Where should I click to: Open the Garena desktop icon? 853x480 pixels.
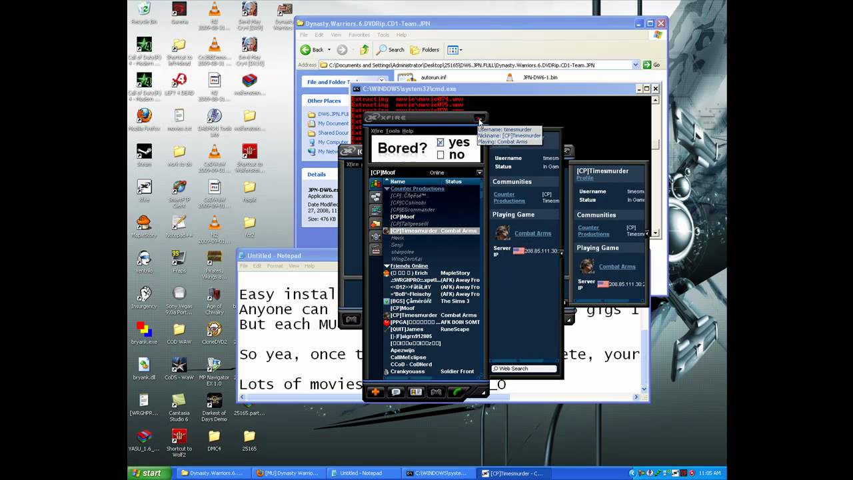[x=179, y=13]
